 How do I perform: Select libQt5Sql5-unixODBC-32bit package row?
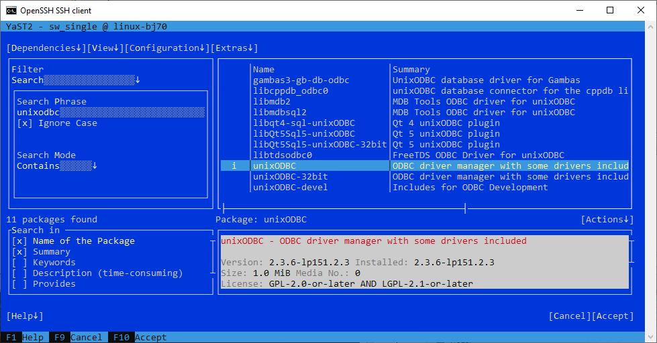424,144
